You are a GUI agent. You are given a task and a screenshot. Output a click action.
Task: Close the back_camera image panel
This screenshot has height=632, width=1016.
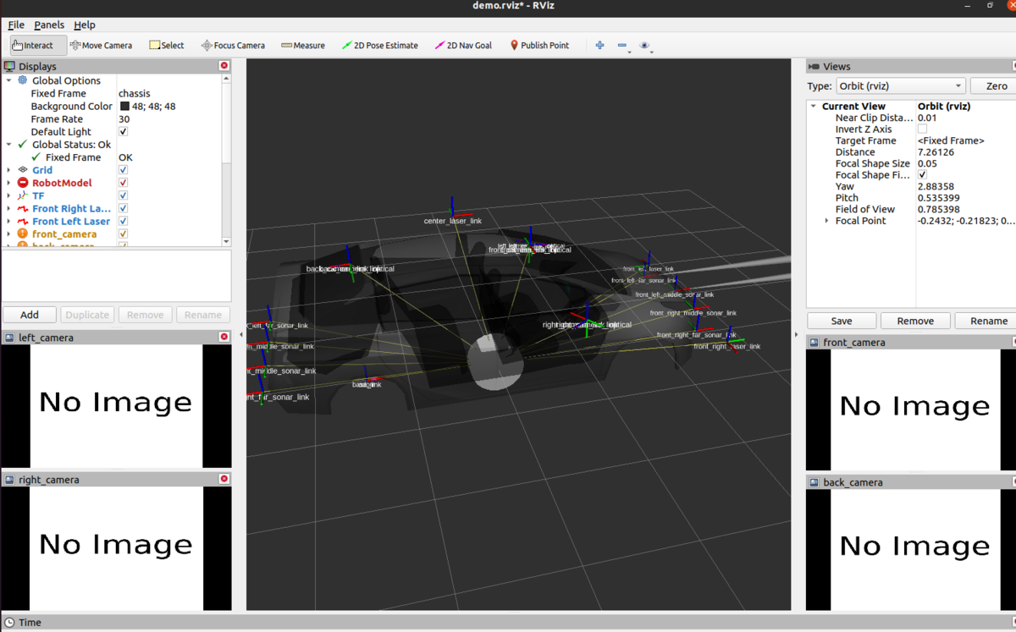(x=1014, y=481)
